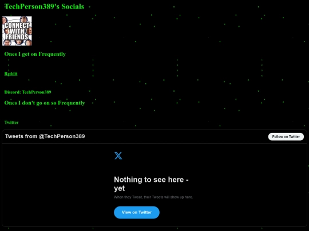Follow the Reddit link

point(11,74)
